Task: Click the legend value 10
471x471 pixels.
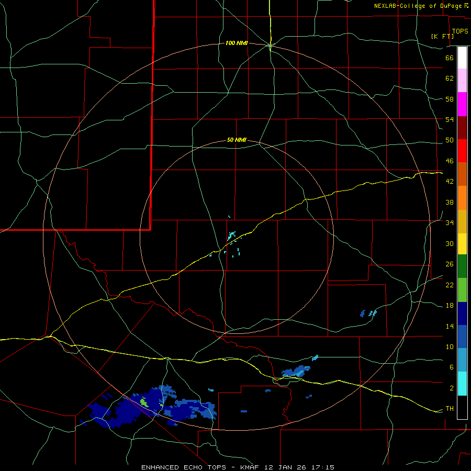Action: coord(450,347)
